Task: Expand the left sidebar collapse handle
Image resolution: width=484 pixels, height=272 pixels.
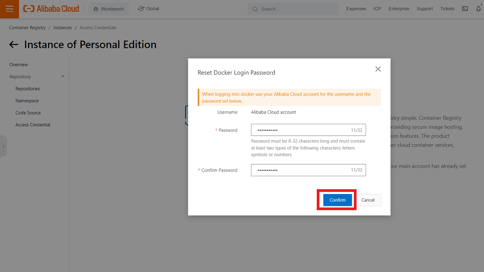Action: (3, 146)
